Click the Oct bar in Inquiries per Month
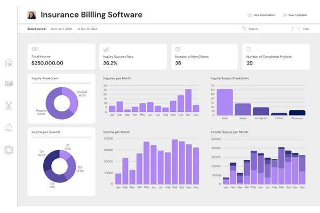 pyautogui.click(x=181, y=103)
